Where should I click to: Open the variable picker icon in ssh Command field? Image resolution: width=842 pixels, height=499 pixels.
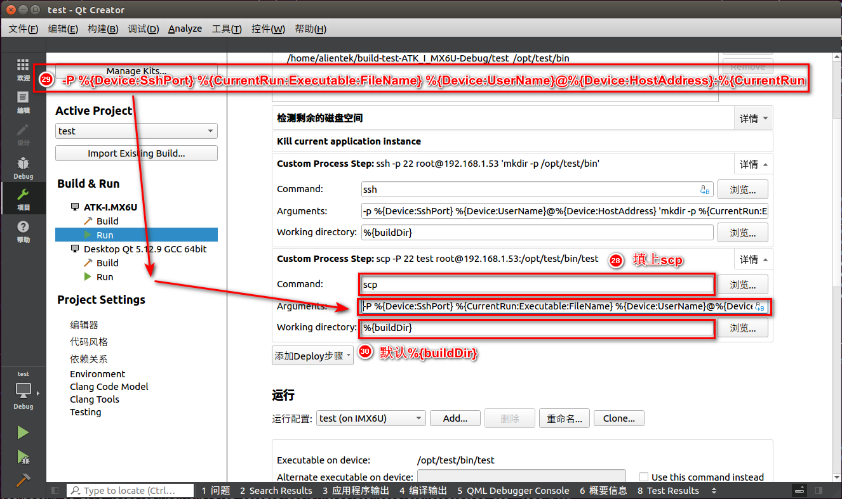point(705,189)
